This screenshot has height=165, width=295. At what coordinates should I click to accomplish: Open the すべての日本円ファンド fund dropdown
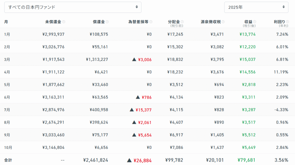pos(73,7)
